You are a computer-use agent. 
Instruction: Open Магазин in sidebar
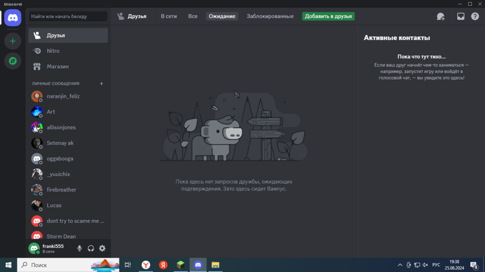tap(68, 66)
